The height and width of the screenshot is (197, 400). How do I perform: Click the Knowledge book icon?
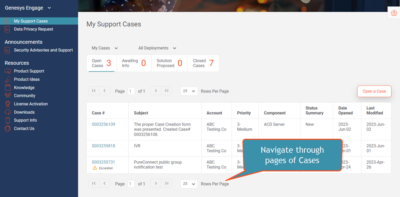(7, 88)
